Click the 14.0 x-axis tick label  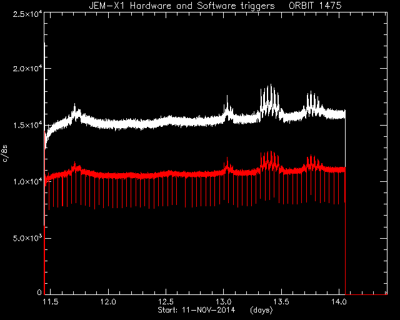pyautogui.click(x=339, y=302)
